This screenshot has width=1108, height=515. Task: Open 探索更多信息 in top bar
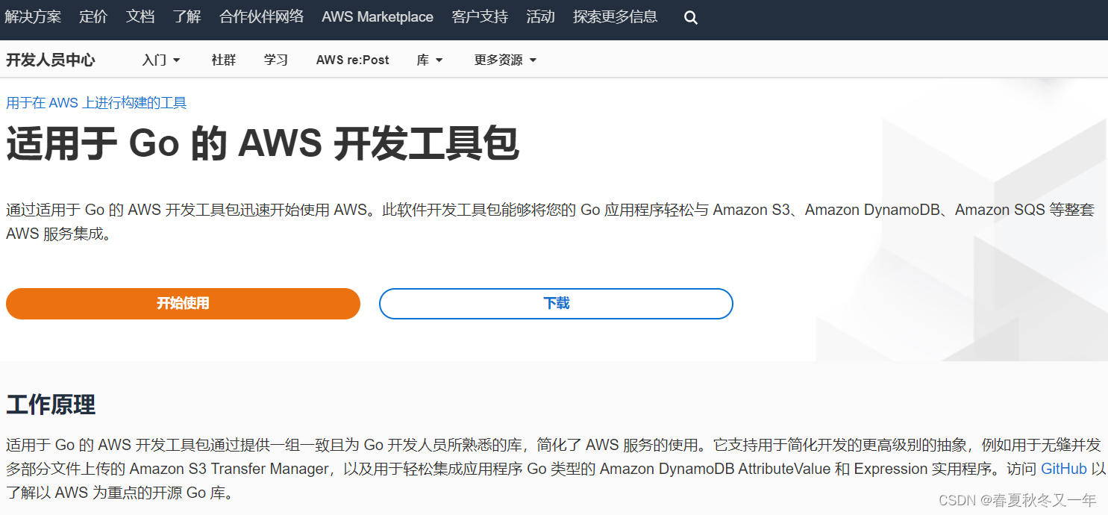tap(616, 16)
